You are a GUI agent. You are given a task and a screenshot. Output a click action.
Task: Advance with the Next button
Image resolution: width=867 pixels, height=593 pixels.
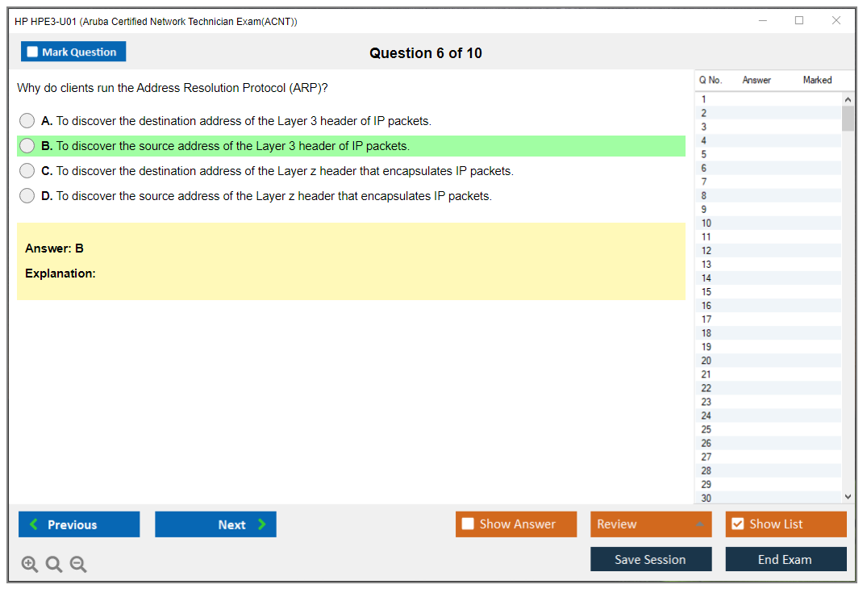pyautogui.click(x=215, y=524)
